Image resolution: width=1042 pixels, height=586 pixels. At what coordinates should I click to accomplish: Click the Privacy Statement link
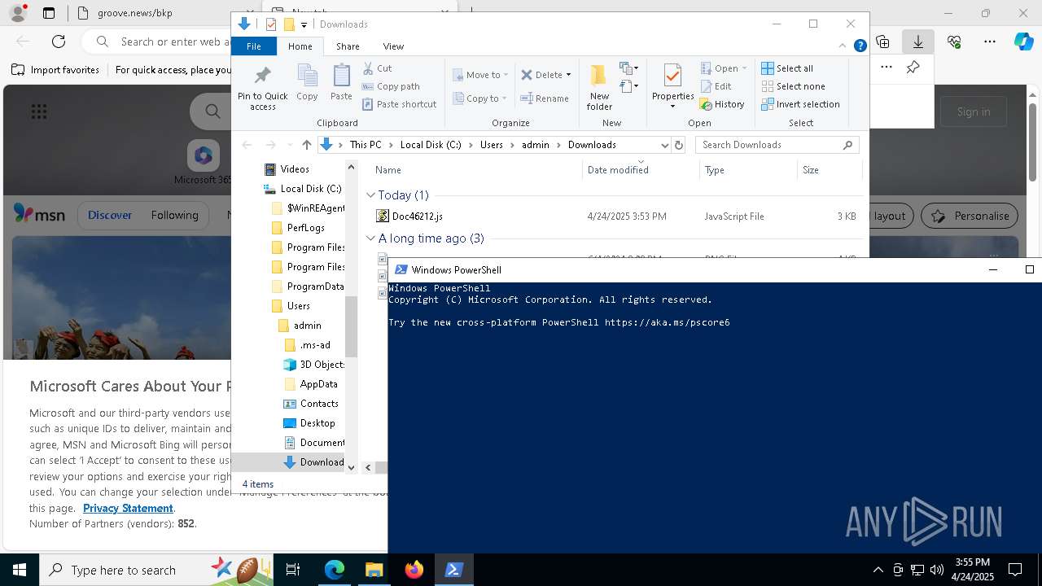click(128, 508)
